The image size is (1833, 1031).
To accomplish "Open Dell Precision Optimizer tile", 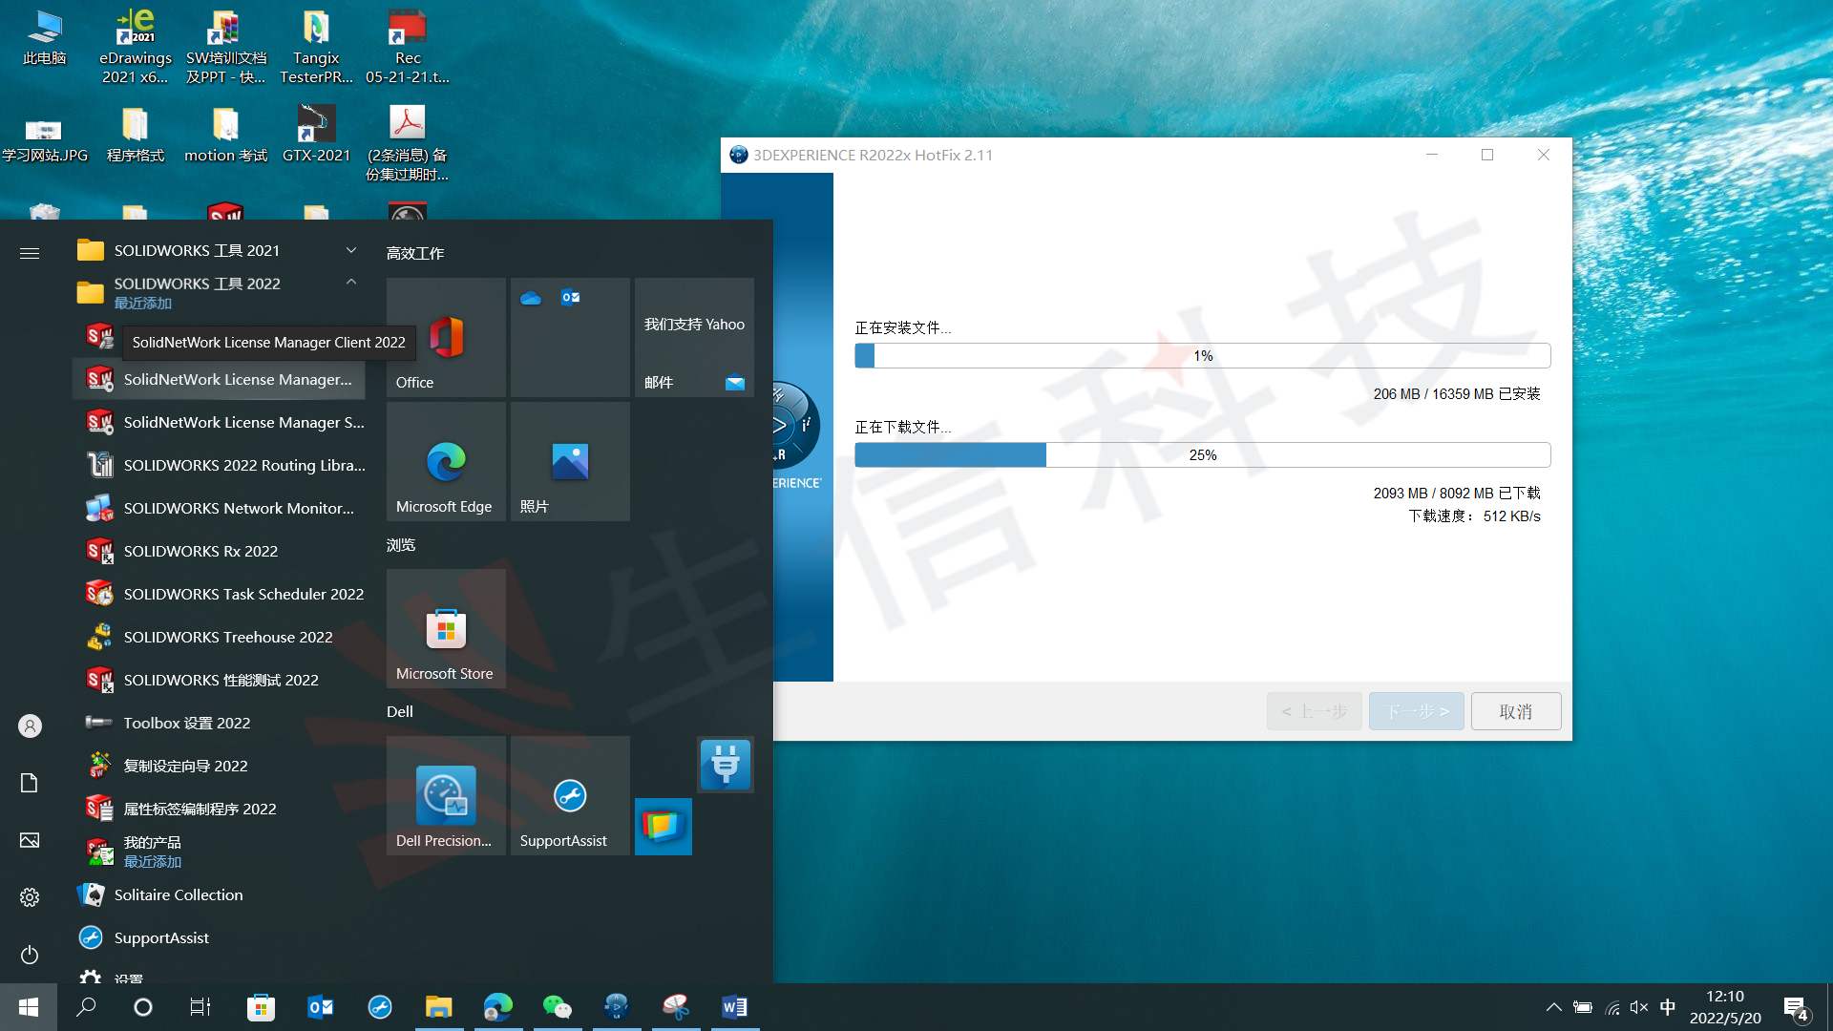I will coord(446,795).
